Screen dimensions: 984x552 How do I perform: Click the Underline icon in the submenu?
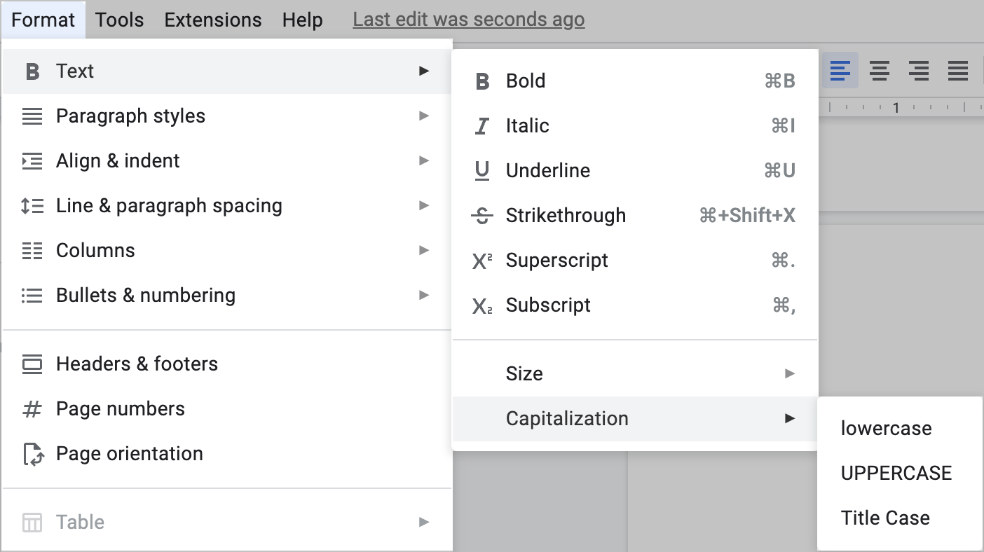482,171
